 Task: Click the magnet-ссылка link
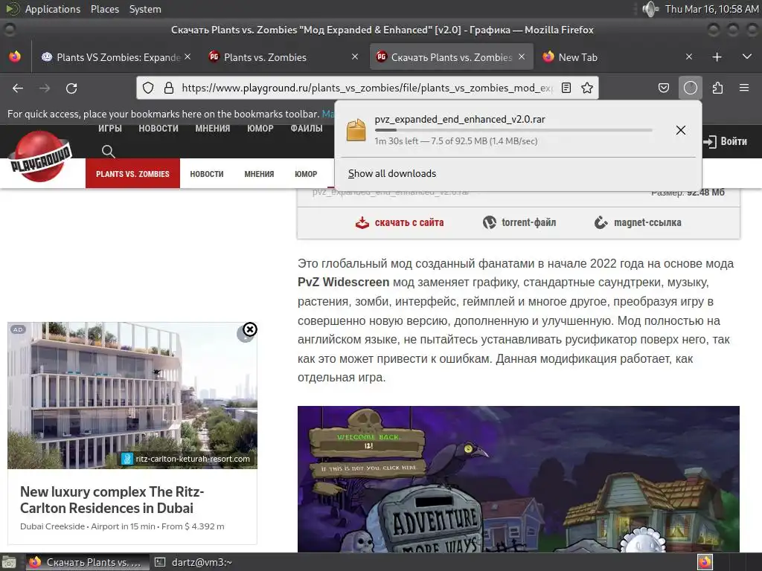click(x=638, y=222)
